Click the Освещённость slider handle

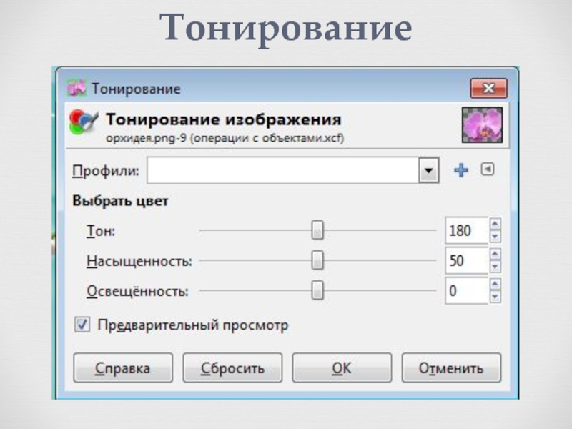coord(317,291)
